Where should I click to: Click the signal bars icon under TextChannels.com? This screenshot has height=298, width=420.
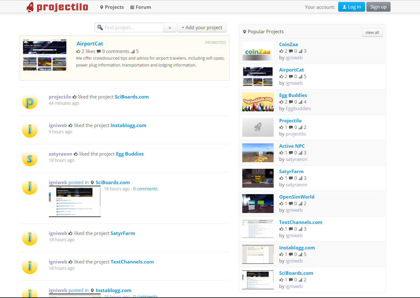click(301, 229)
